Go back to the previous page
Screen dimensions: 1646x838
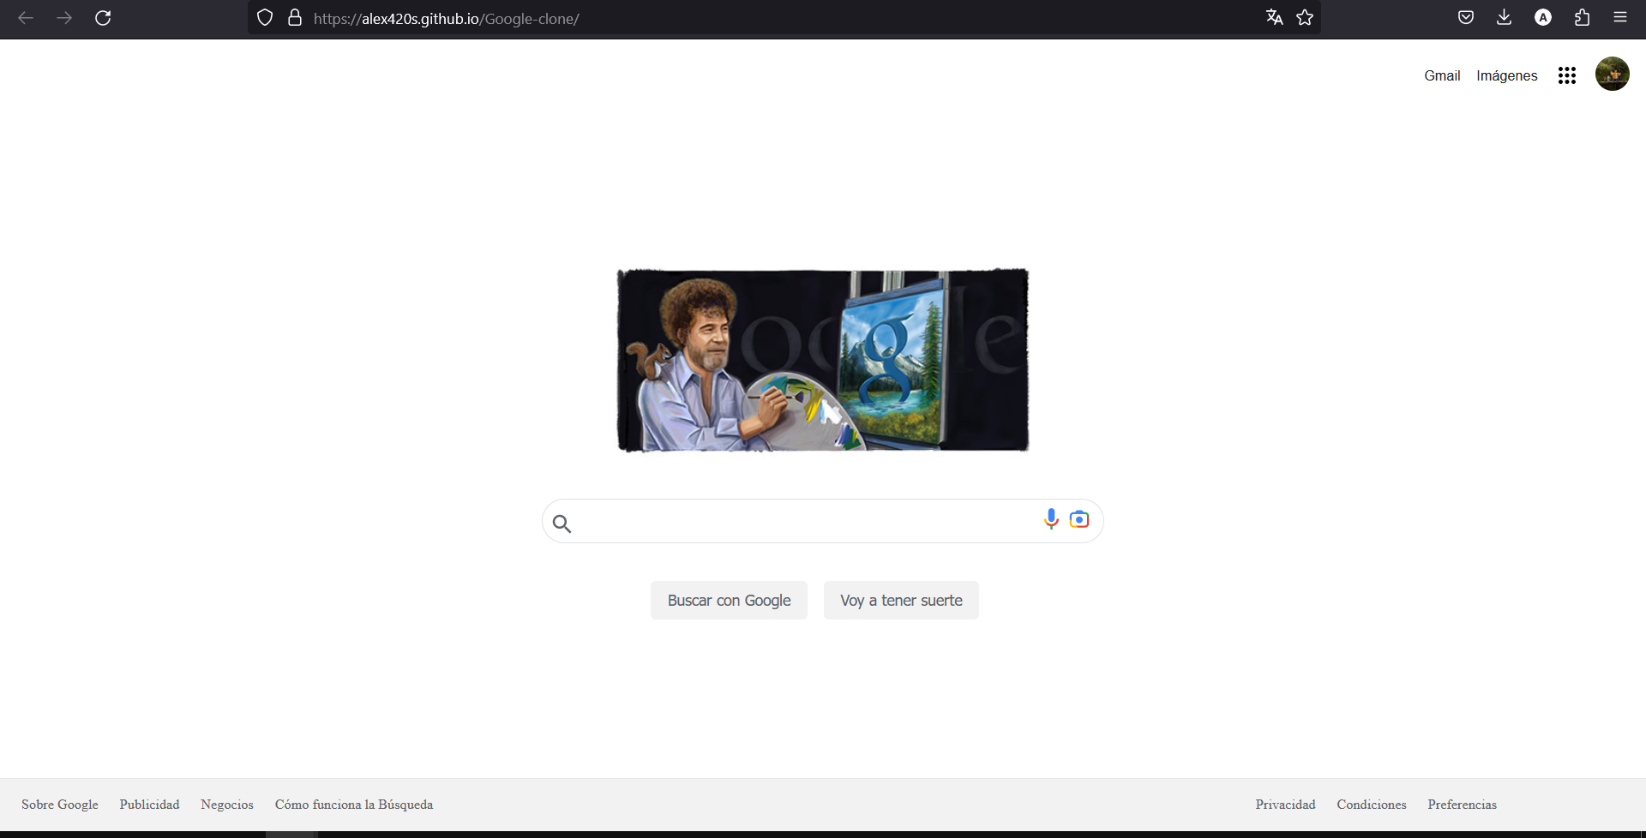pyautogui.click(x=26, y=18)
